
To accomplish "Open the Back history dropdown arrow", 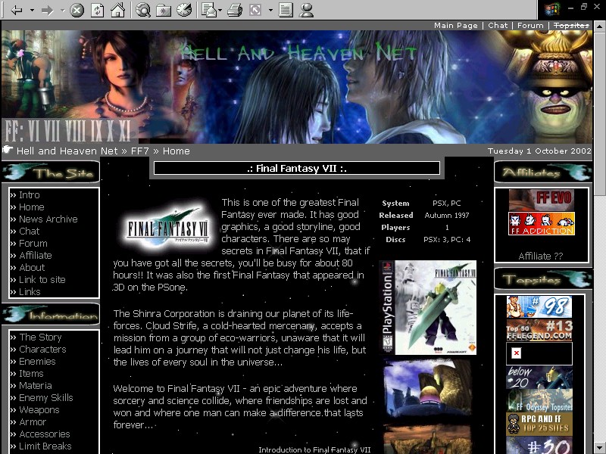I will [x=32, y=10].
